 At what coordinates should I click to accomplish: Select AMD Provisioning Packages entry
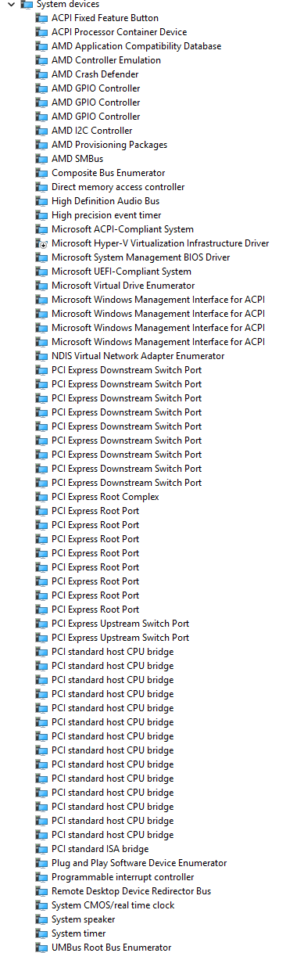pos(109,145)
